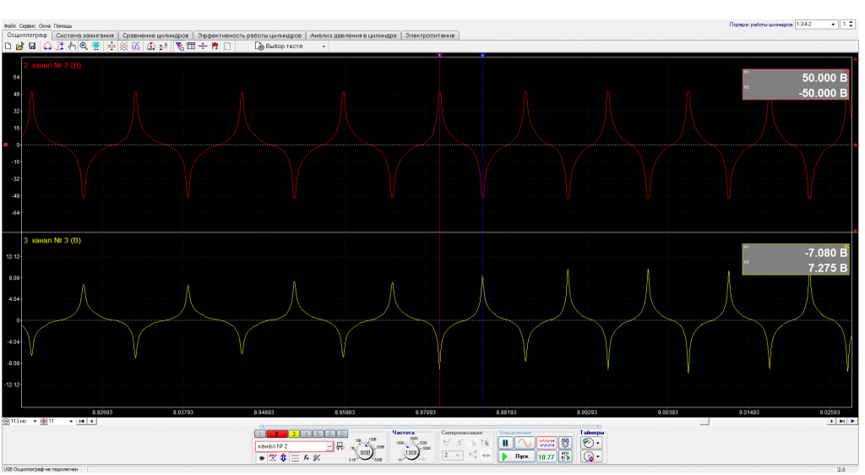Viewport: 865px width, 475px height.
Task: Click the blank document icon beside red flag
Action: pos(226,46)
